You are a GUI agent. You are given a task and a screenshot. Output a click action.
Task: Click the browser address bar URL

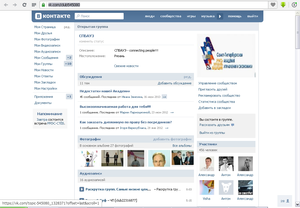click(x=64, y=5)
